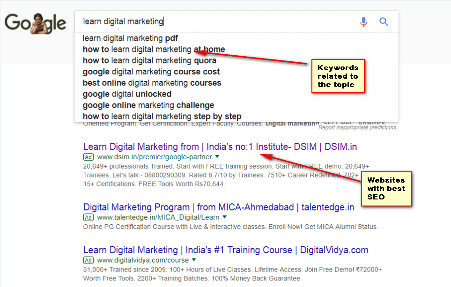The height and width of the screenshot is (287, 451).
Task: Click the Ad badge beside www.dsim.in
Action: (x=89, y=157)
